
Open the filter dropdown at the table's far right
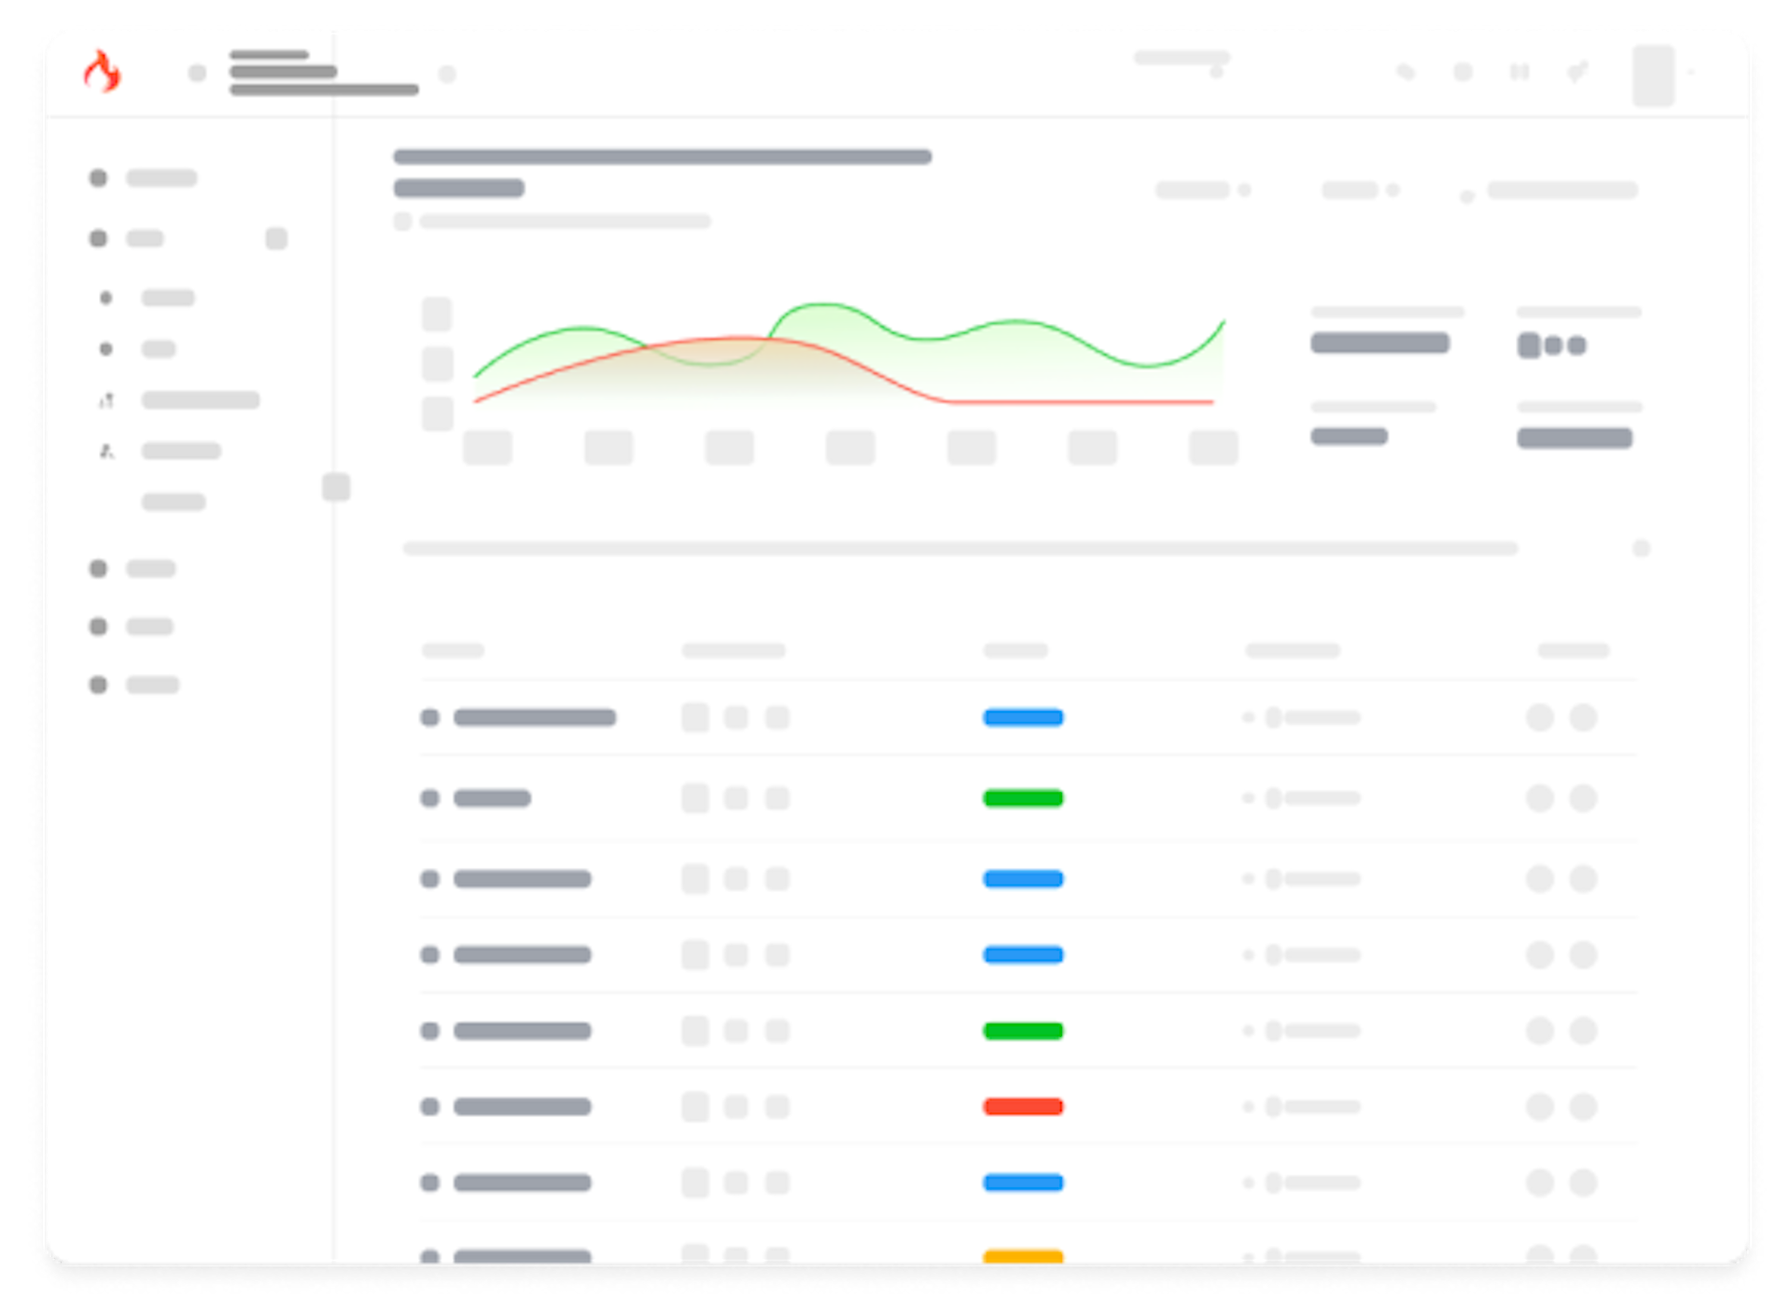(x=1641, y=550)
